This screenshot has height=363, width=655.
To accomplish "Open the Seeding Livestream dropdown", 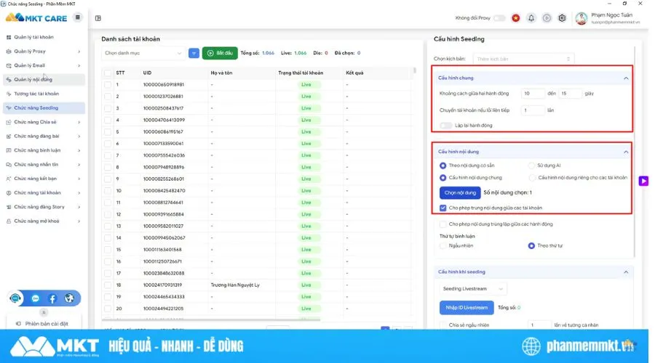I will tap(472, 288).
